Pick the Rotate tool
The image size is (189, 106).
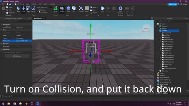[33, 9]
